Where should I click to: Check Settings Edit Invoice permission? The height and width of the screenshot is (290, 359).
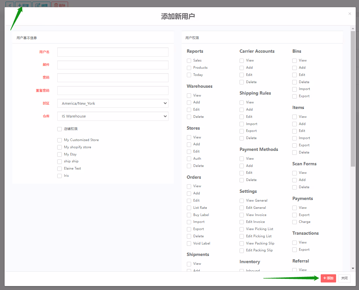click(242, 222)
